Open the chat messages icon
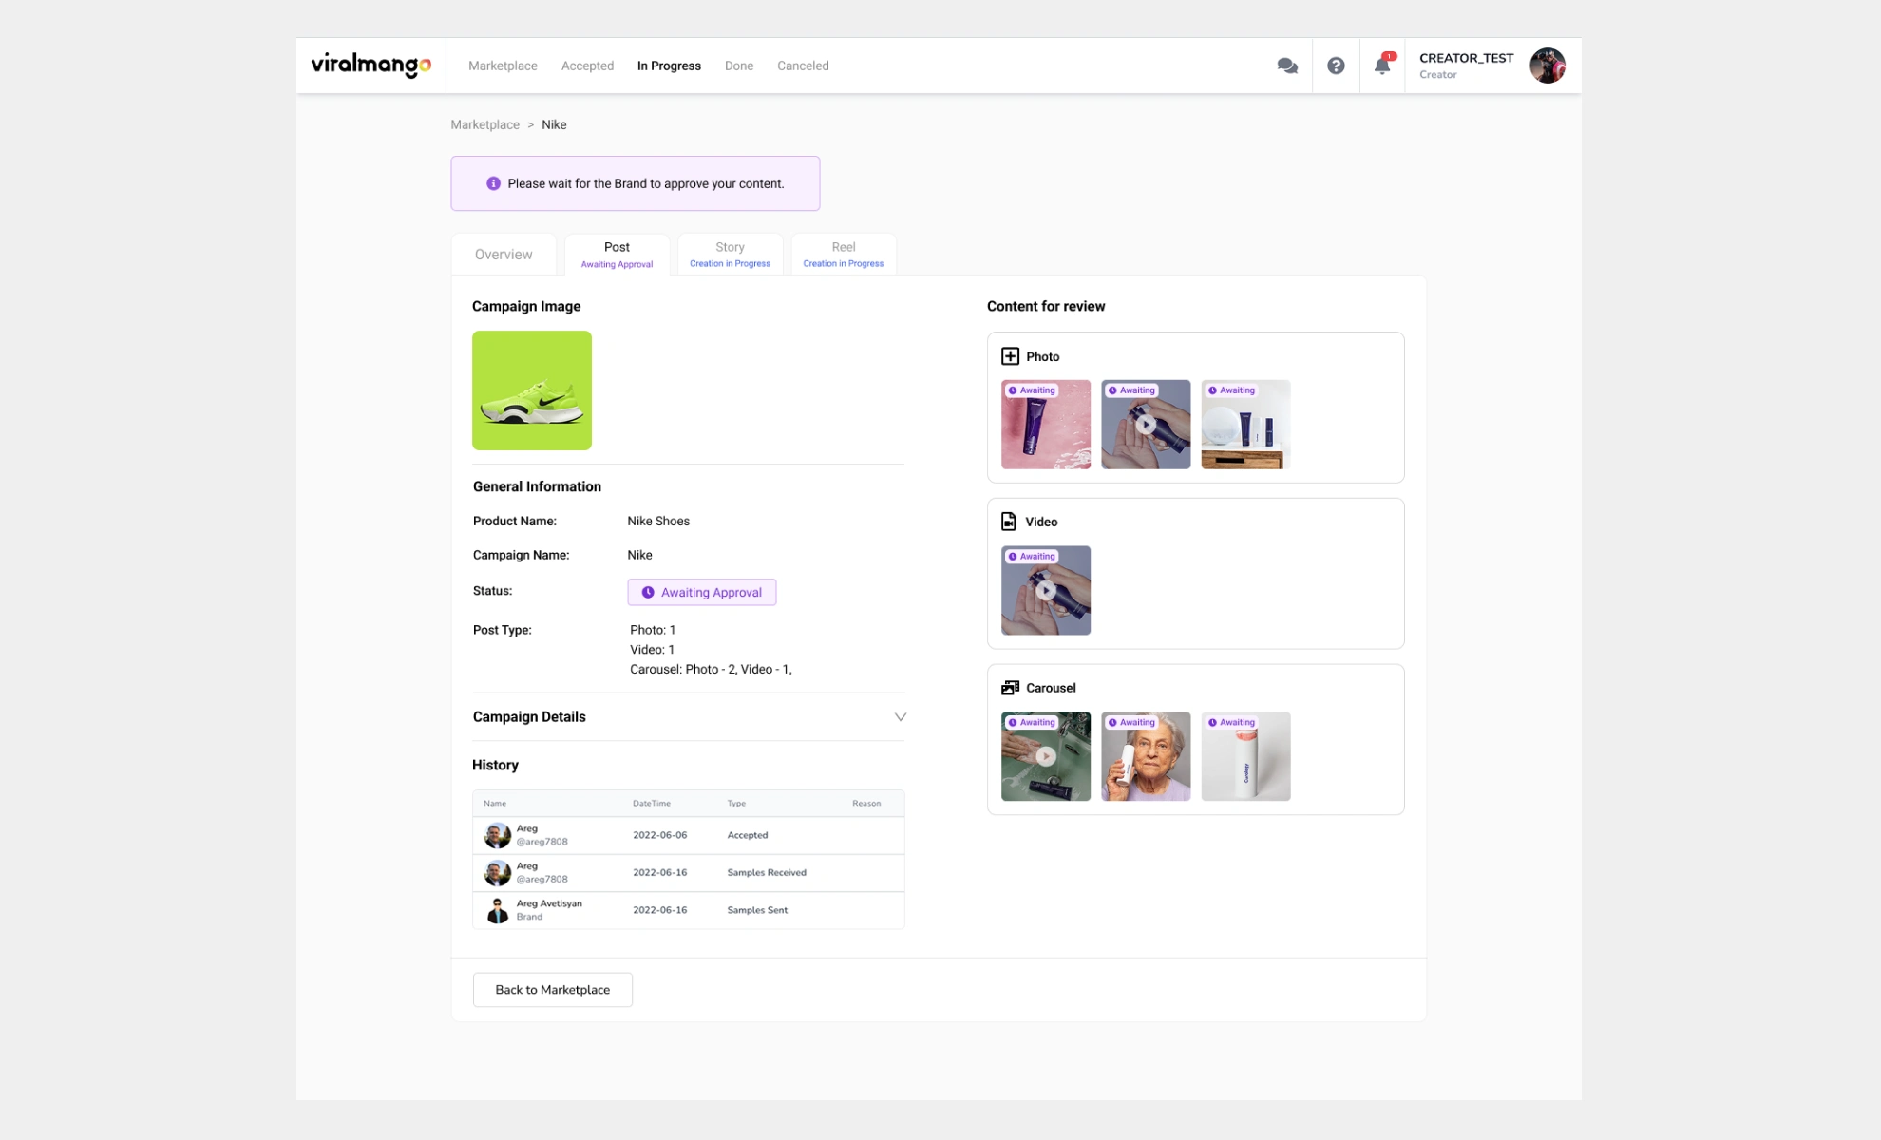The image size is (1881, 1140). (1287, 65)
